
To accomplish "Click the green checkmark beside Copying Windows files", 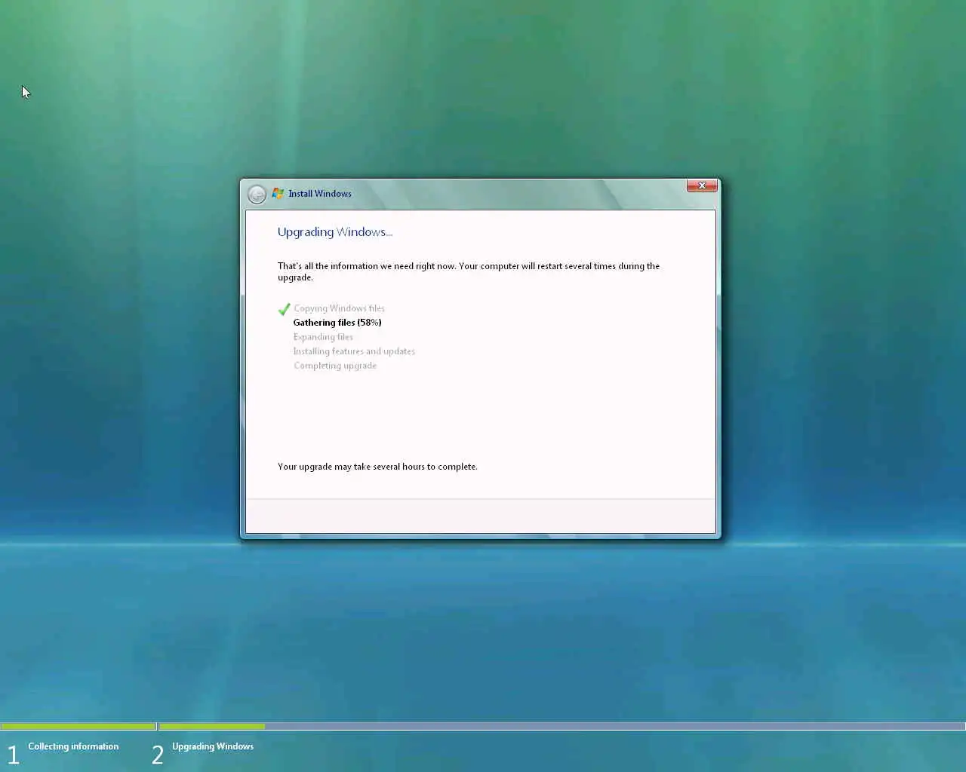I will click(285, 309).
